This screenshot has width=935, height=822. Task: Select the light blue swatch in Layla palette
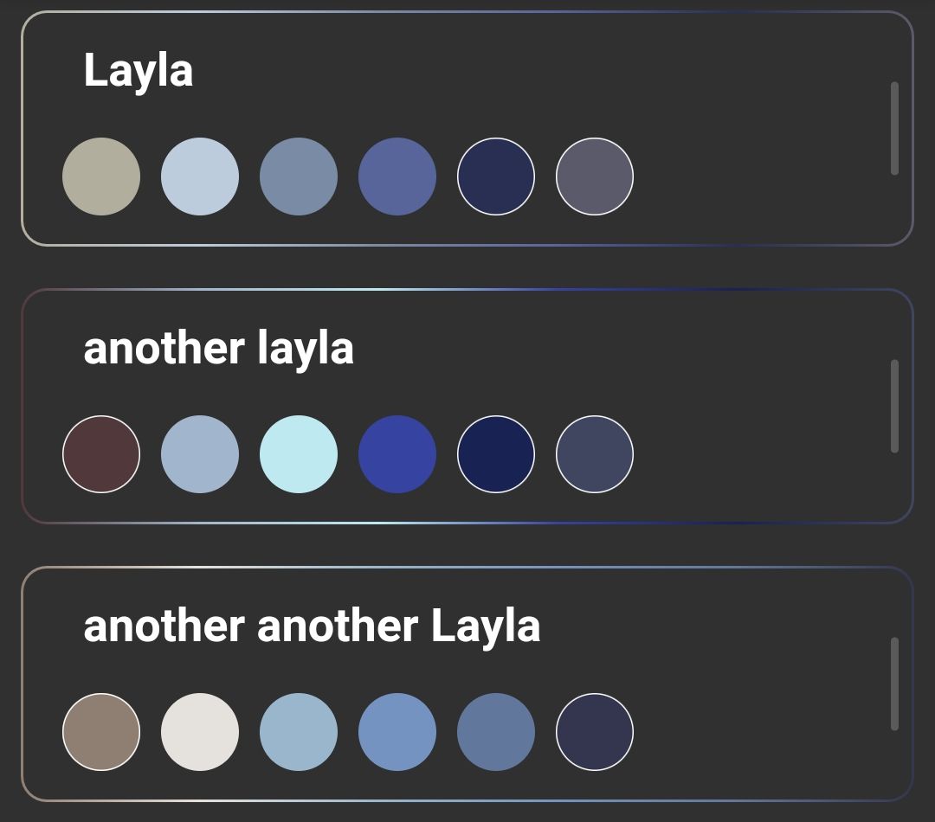click(x=200, y=177)
